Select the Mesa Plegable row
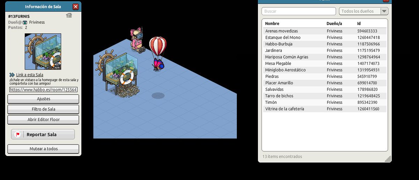 325,63
